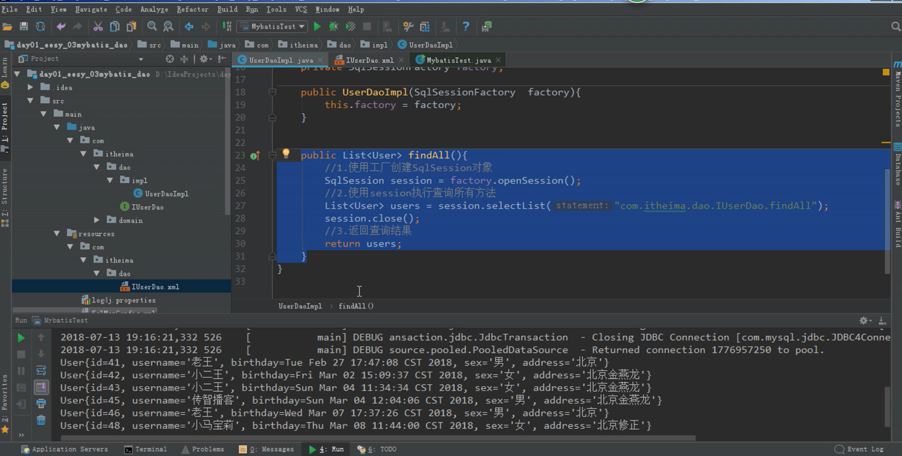
Task: Collapse the resources folder node
Action: [x=57, y=233]
